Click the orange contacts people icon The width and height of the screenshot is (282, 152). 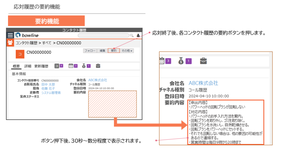[x=10, y=43]
